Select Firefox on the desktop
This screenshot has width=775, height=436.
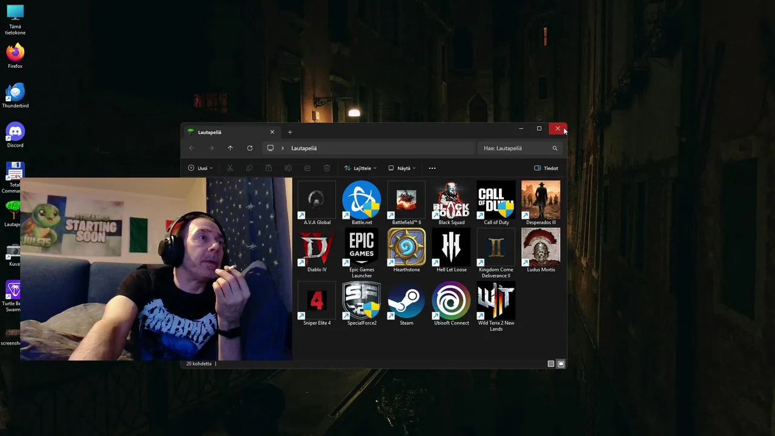pos(15,56)
